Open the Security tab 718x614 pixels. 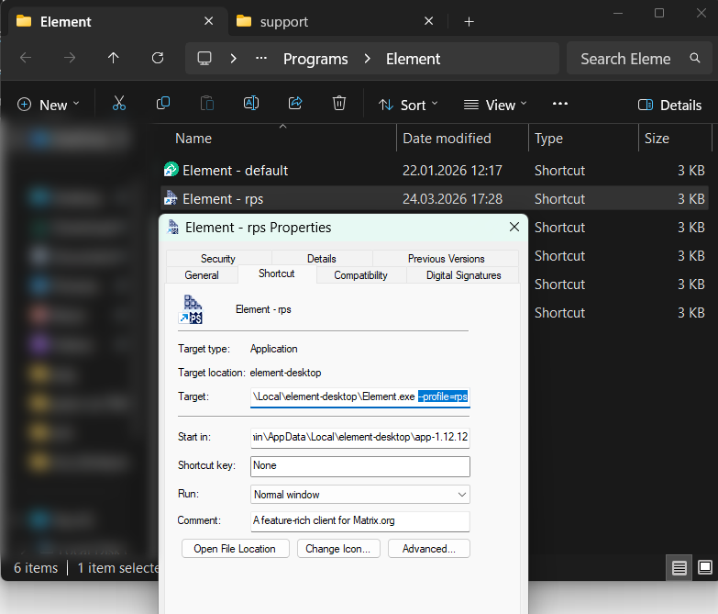point(218,259)
